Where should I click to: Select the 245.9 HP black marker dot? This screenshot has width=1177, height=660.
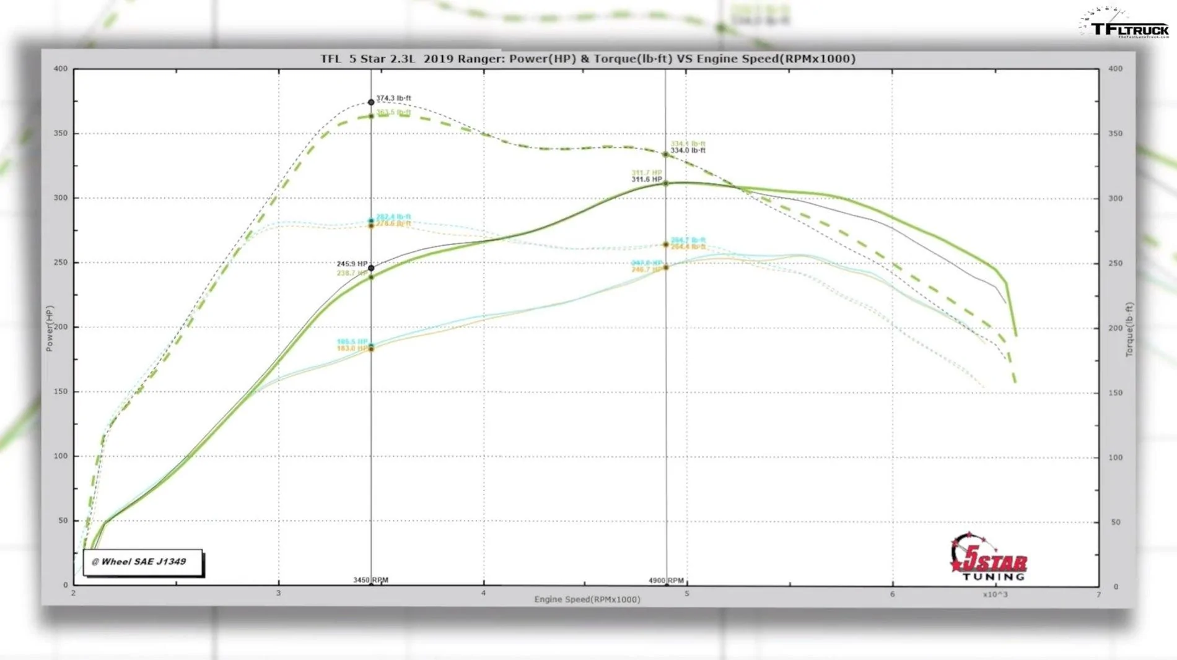[371, 268]
